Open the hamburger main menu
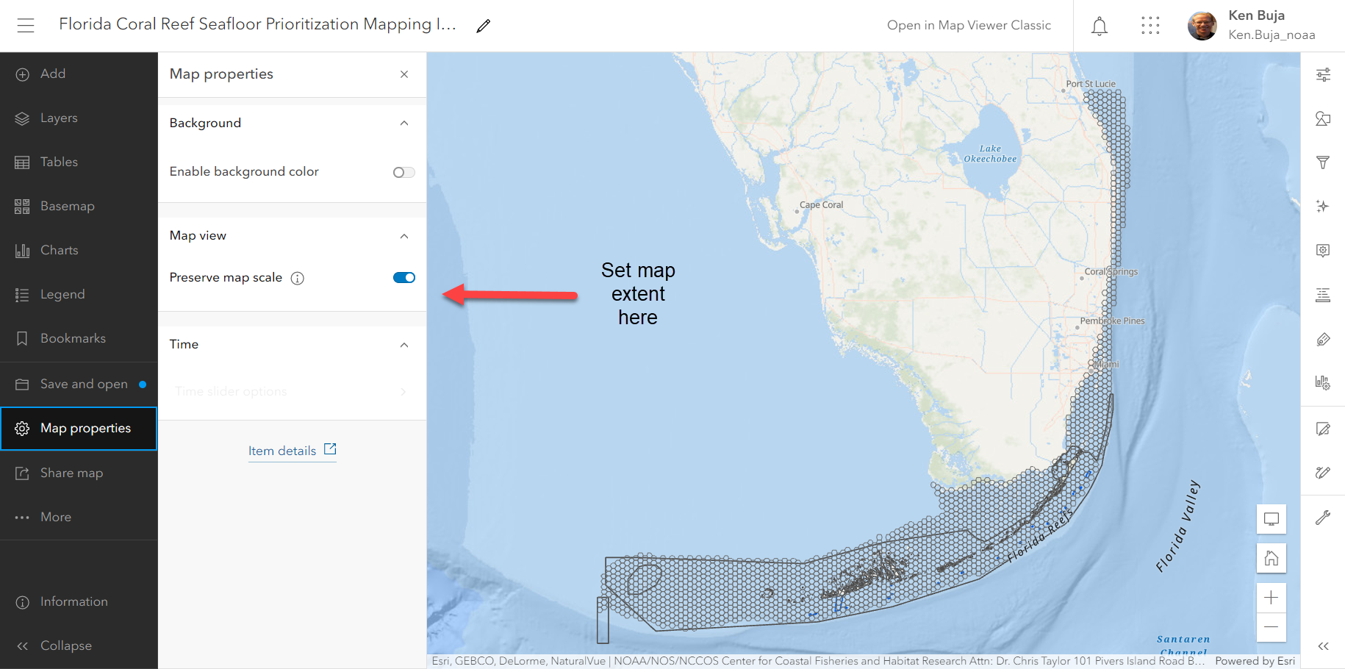This screenshot has height=669, width=1345. point(26,26)
